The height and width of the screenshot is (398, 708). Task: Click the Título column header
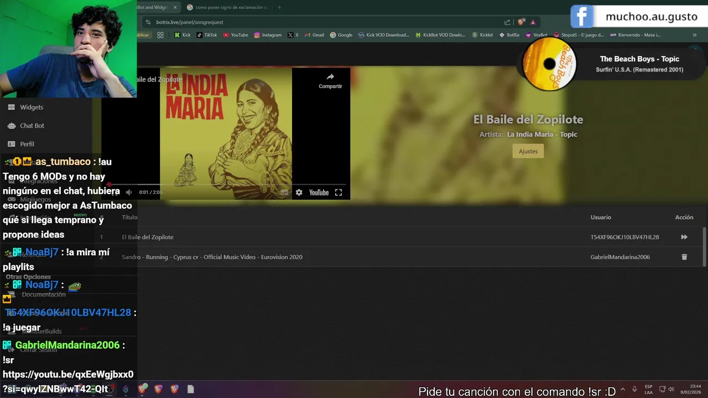point(129,217)
